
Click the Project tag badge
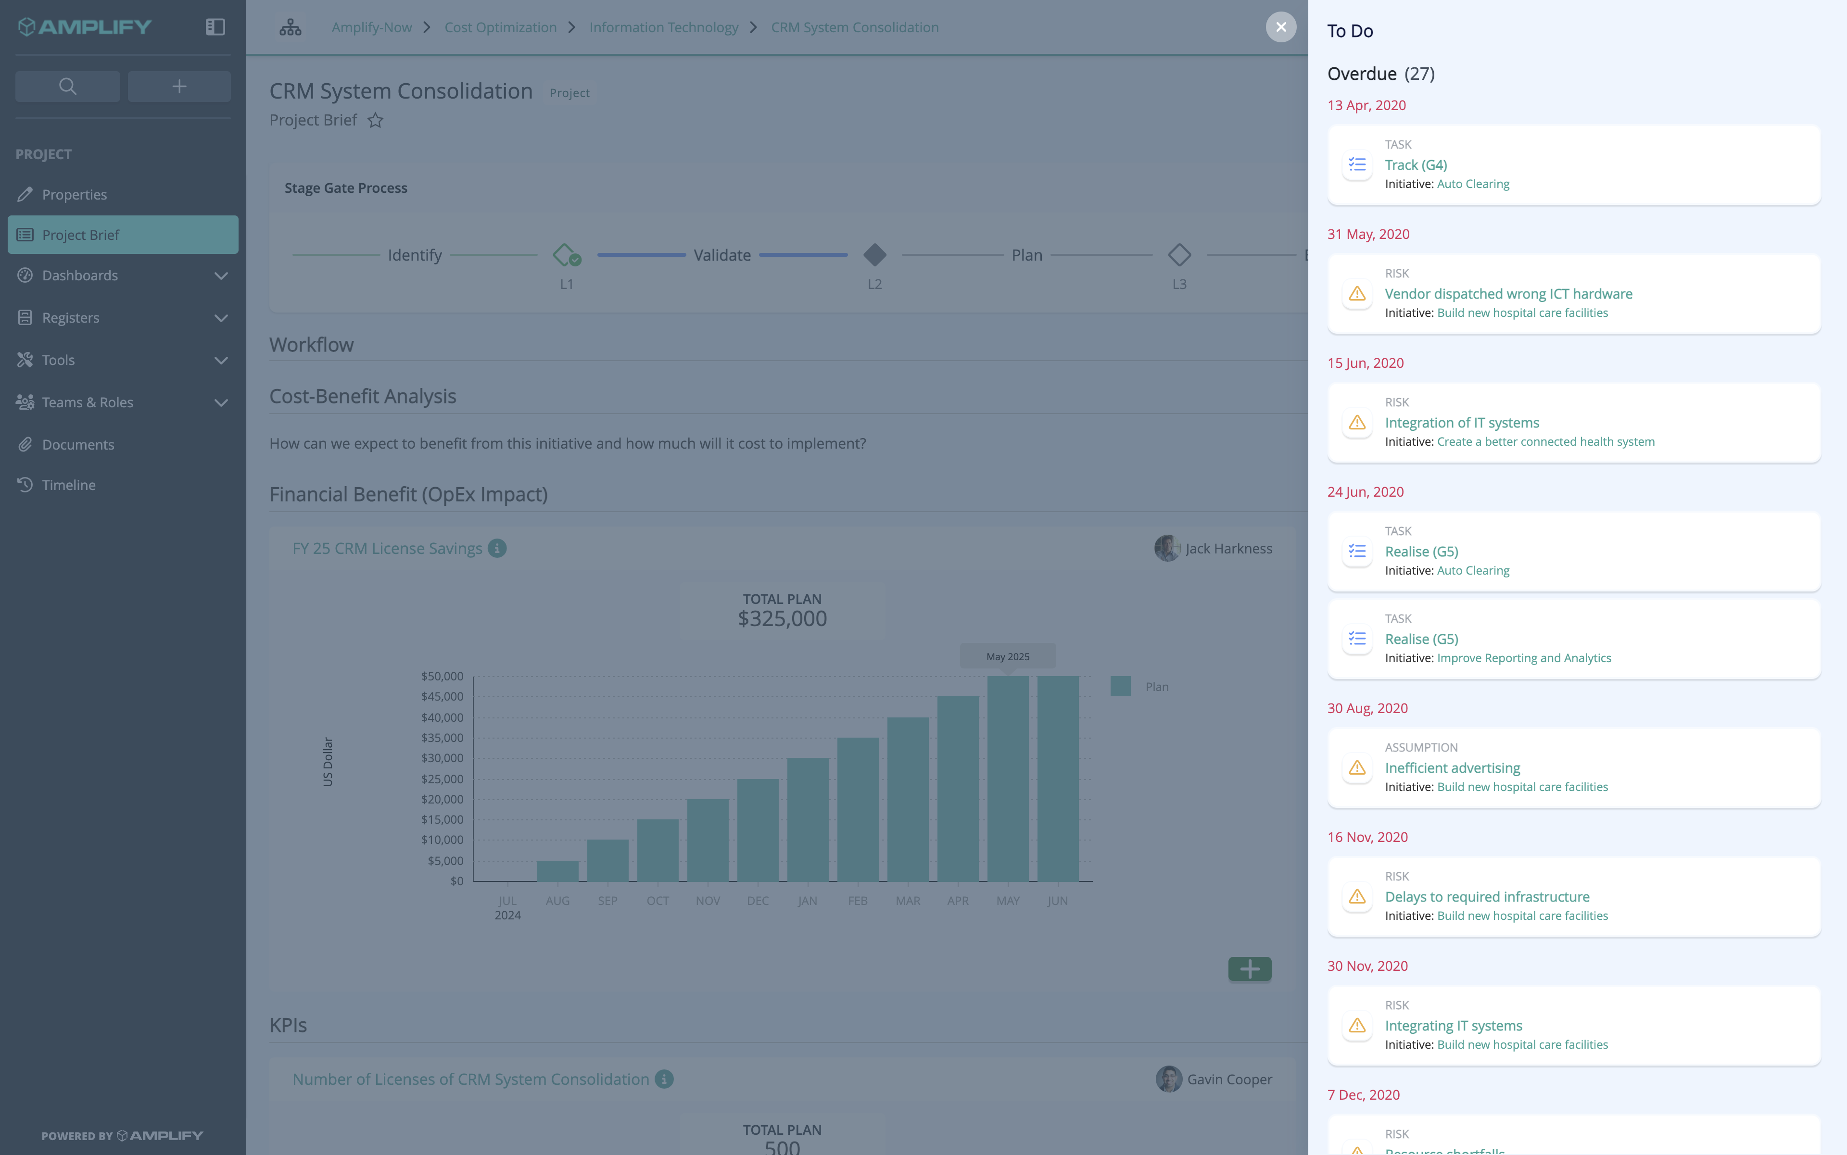[x=569, y=92]
